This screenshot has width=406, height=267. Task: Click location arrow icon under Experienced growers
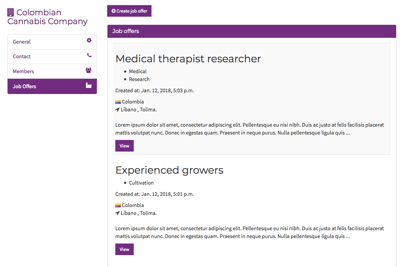[x=117, y=213]
